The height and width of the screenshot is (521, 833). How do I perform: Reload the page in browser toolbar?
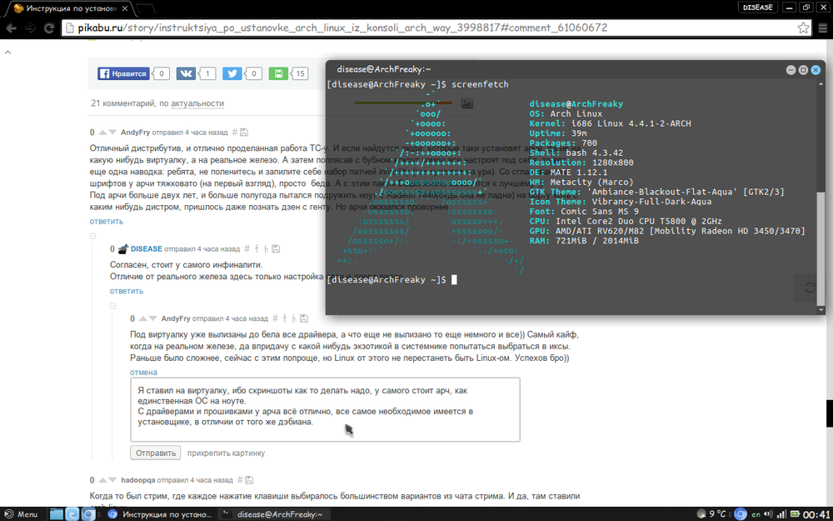pyautogui.click(x=47, y=28)
